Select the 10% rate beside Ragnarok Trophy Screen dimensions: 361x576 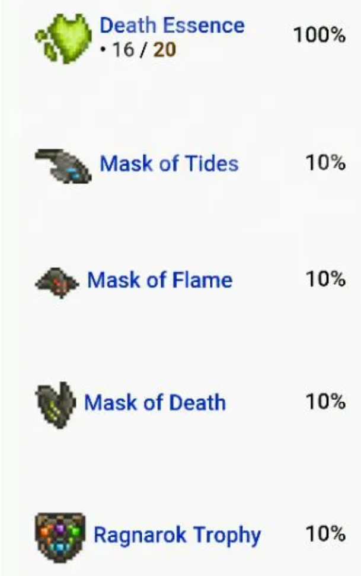point(325,534)
